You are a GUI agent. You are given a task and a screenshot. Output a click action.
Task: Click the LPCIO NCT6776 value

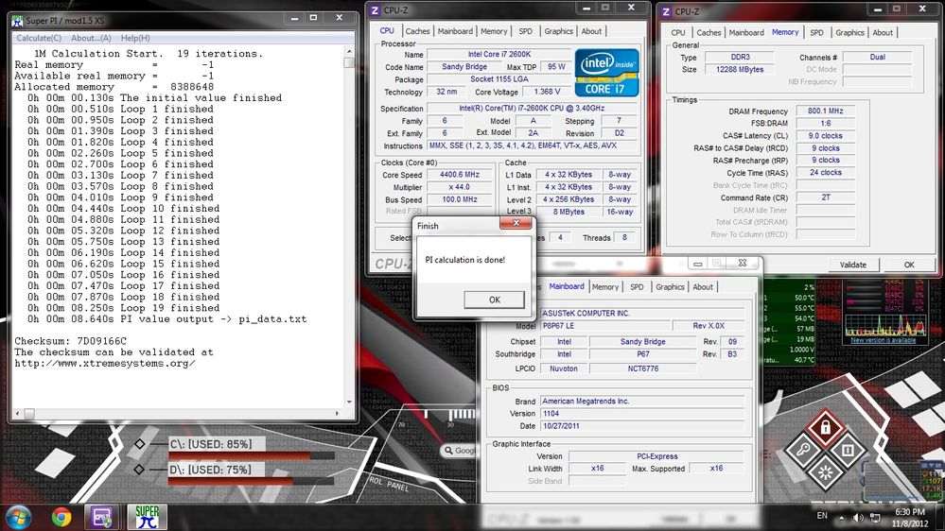(642, 368)
